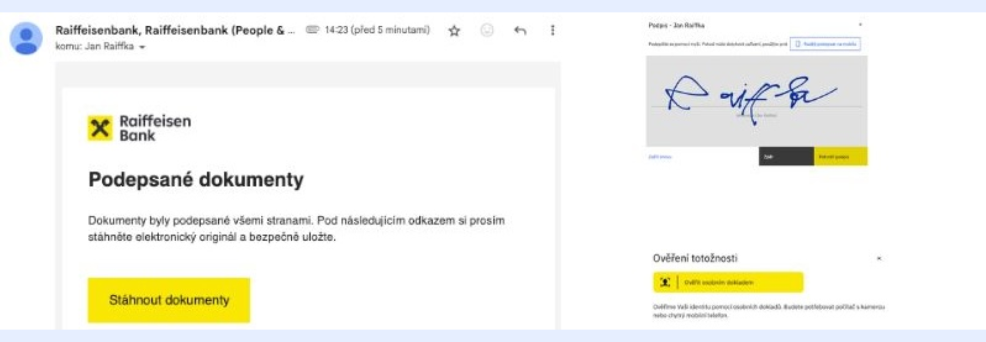Image resolution: width=986 pixels, height=342 pixels.
Task: Click the Podpis - Jan Raiffka dialog title
Action: coord(676,25)
